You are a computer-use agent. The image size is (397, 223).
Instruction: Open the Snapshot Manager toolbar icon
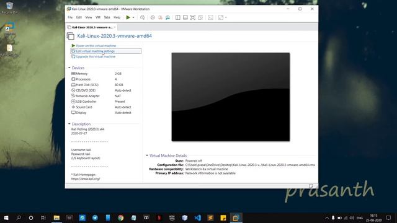167,17
